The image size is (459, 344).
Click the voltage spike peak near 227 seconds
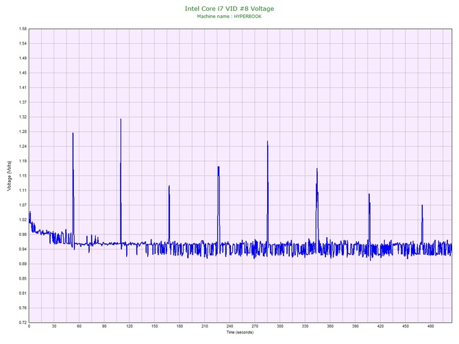[x=219, y=167]
